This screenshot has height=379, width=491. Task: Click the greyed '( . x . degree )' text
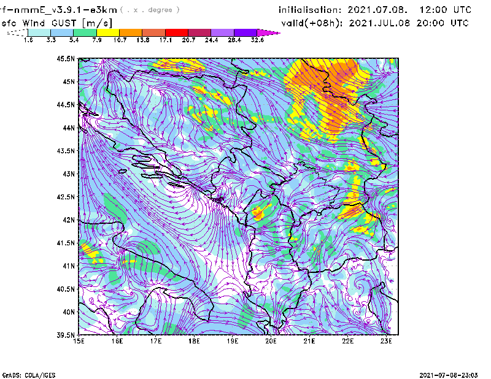click(x=150, y=10)
